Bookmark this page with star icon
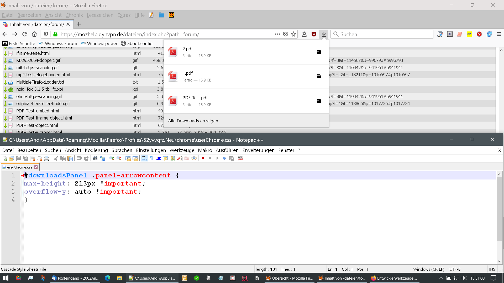 click(x=293, y=34)
